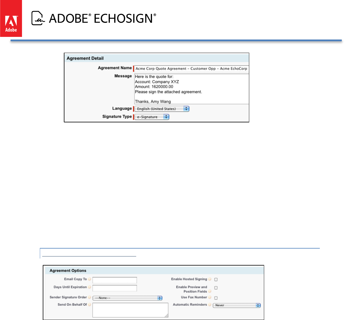
Task: Expand the Sender Signature Order dropdown
Action: 127,298
